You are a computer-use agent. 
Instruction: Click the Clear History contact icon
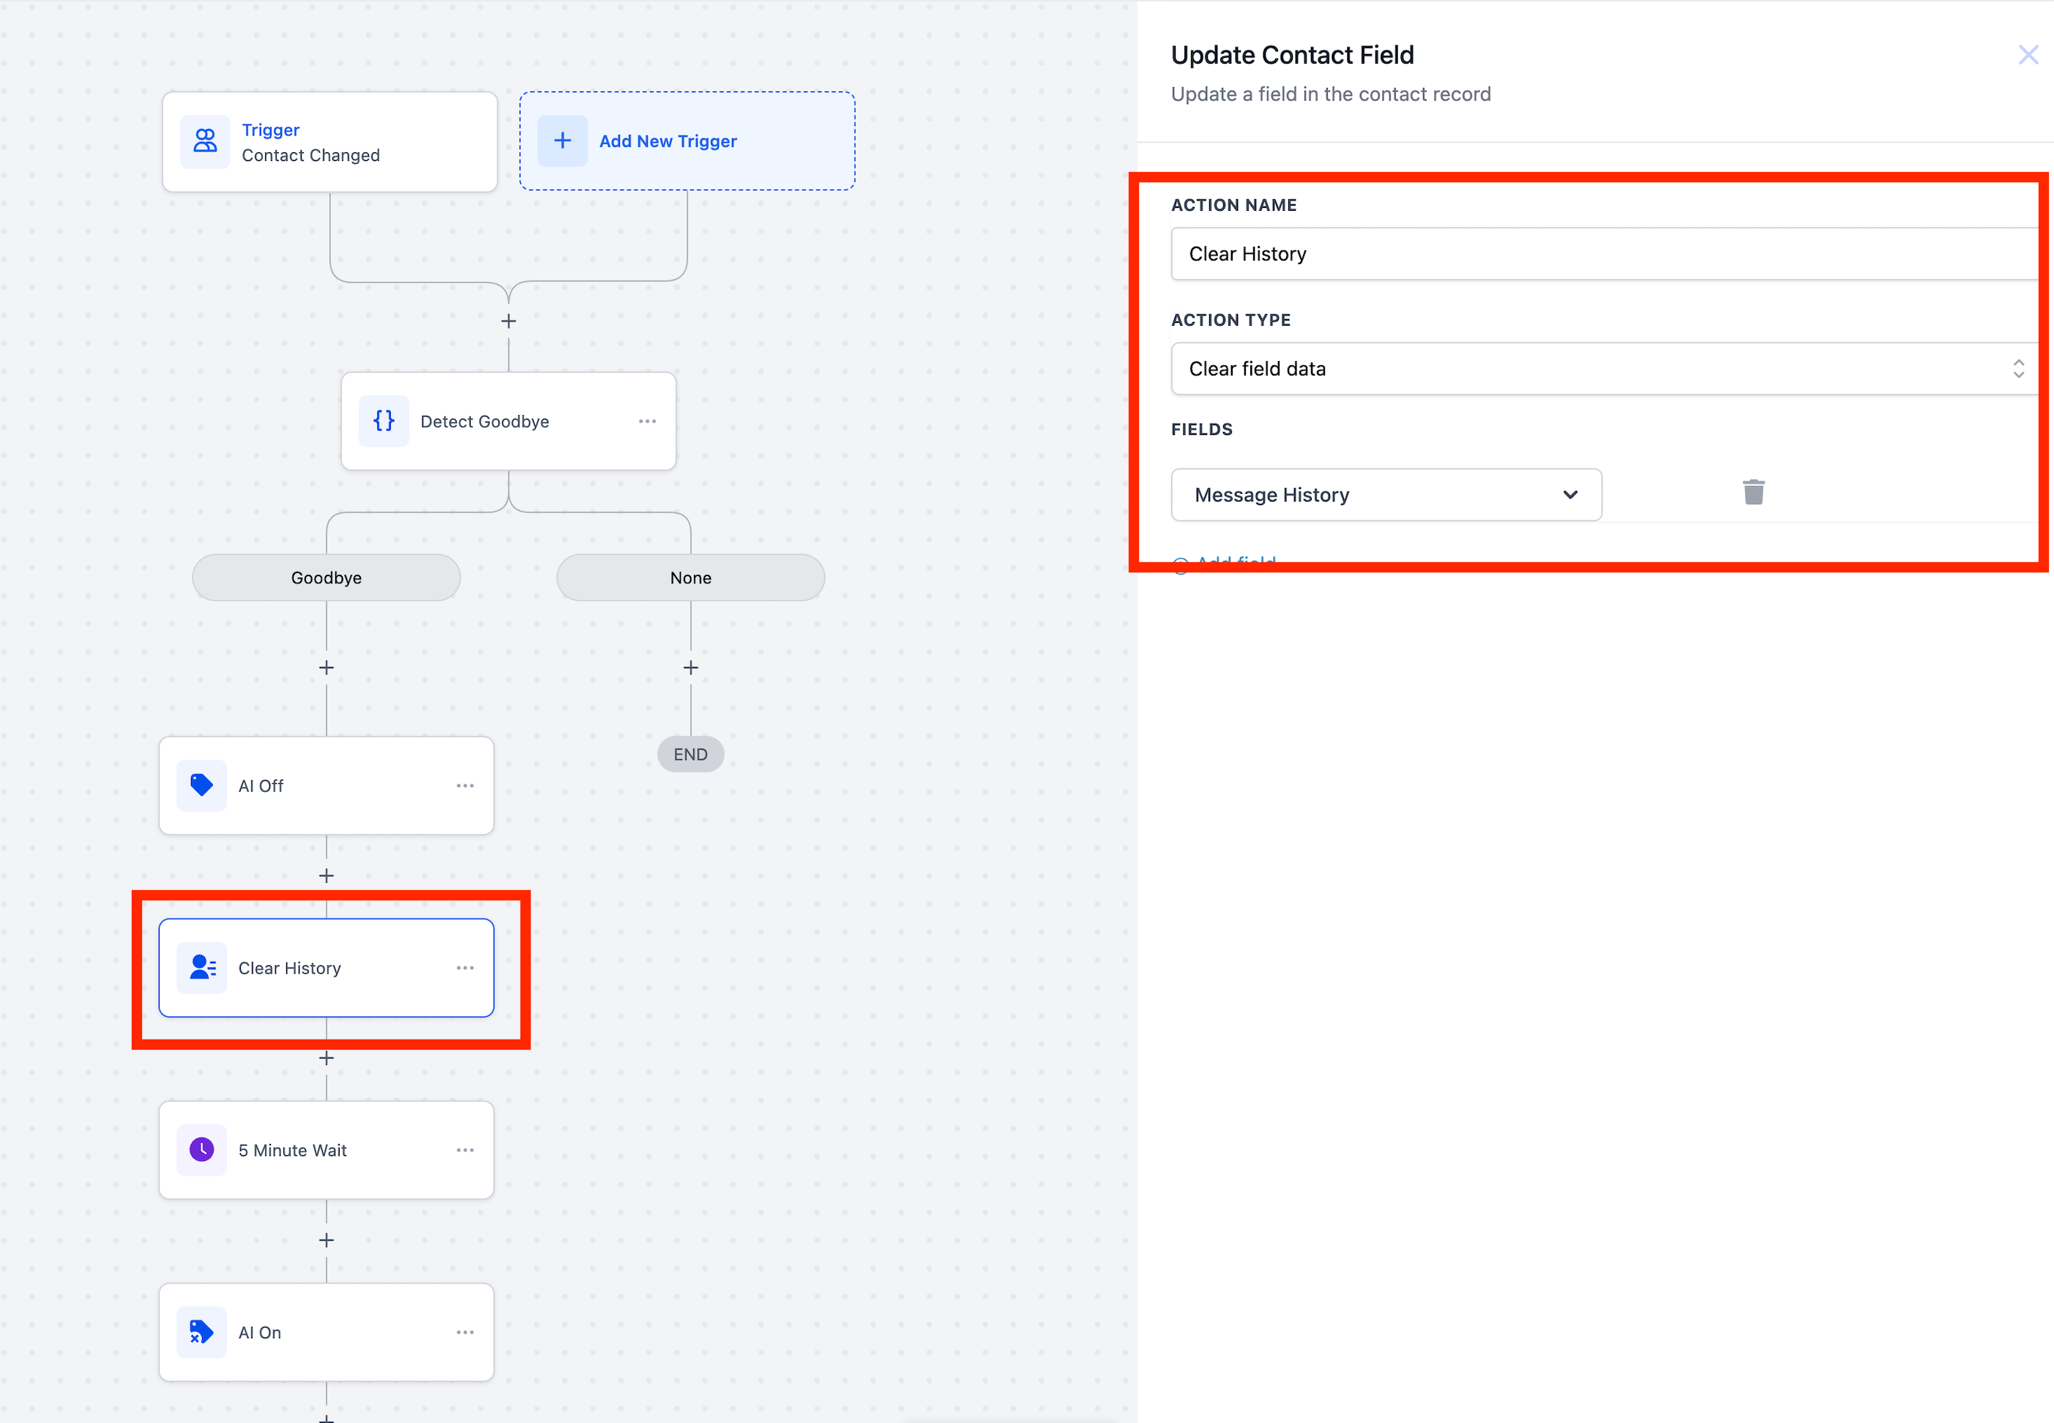[201, 968]
